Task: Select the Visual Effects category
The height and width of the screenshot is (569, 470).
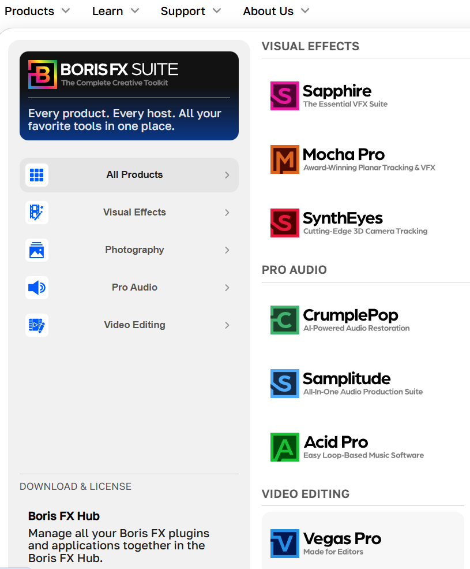Action: [129, 212]
